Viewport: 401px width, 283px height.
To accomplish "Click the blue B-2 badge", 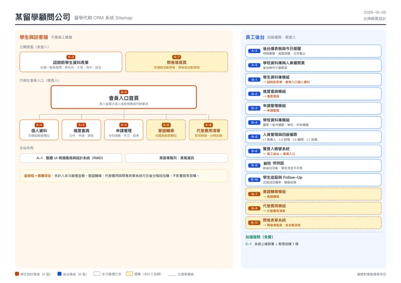I will [254, 94].
